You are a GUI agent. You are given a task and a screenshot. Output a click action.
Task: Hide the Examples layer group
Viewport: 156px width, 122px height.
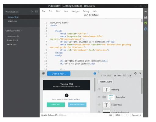[x=99, y=97]
